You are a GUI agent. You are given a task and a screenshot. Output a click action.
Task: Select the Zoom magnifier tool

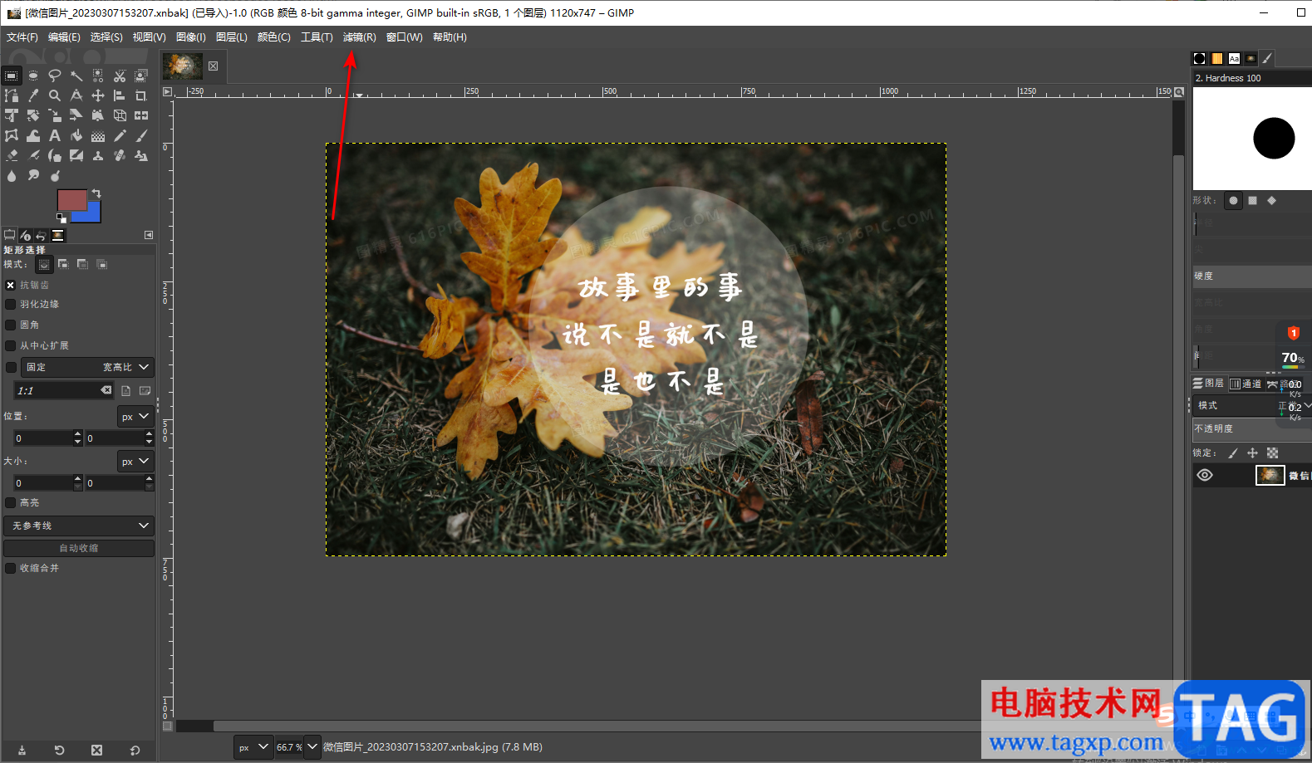coord(55,95)
